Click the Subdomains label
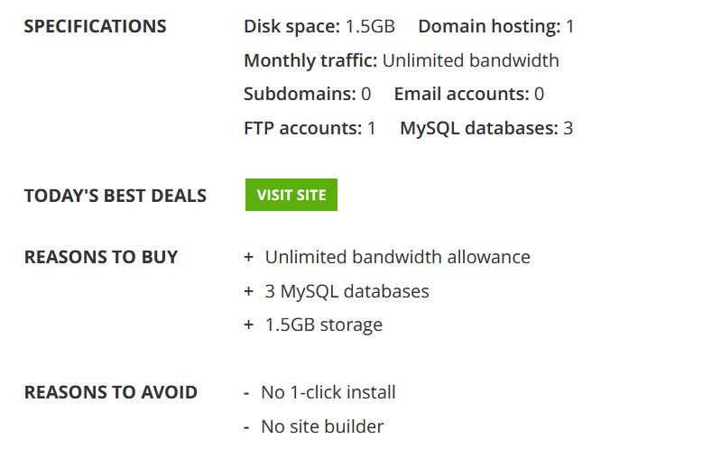Image resolution: width=712 pixels, height=476 pixels. coord(301,94)
